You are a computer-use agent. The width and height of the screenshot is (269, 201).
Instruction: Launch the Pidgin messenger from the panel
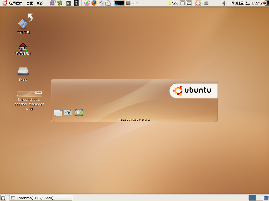coord(53,3)
